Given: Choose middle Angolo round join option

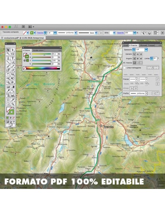Looking at the screenshot, I should 138,59.
